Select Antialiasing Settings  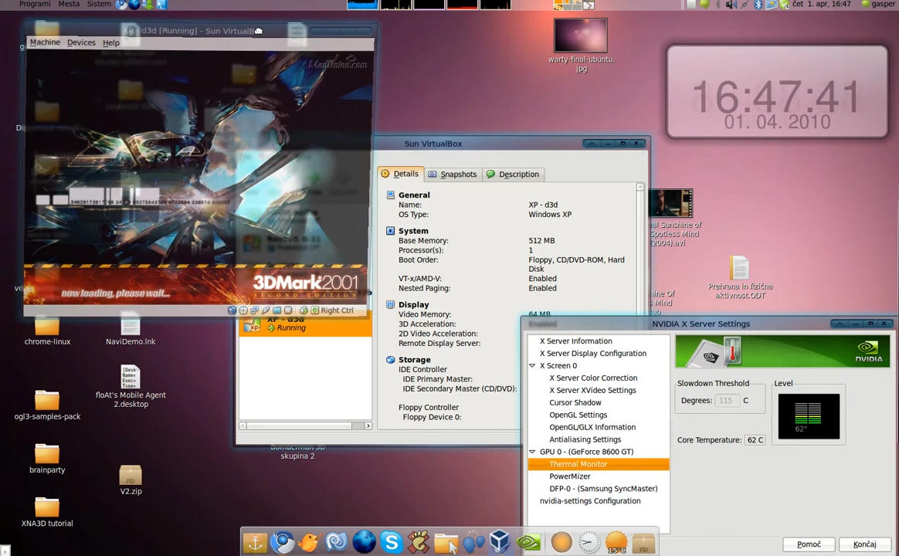point(585,439)
